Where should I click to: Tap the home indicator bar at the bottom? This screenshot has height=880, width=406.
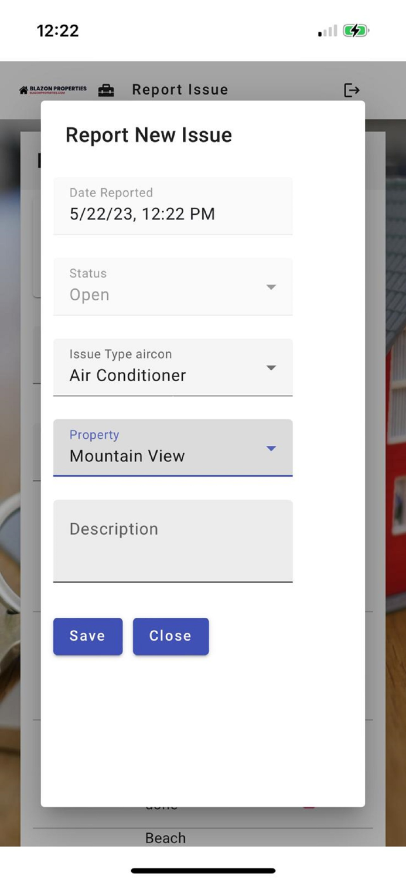[x=203, y=871]
